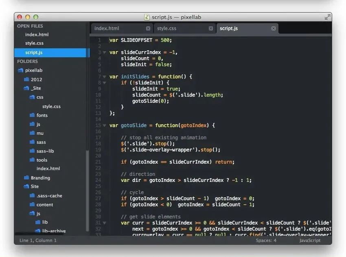Select script.js in Open Files list
Screen dimensions: 346x257
50,53
